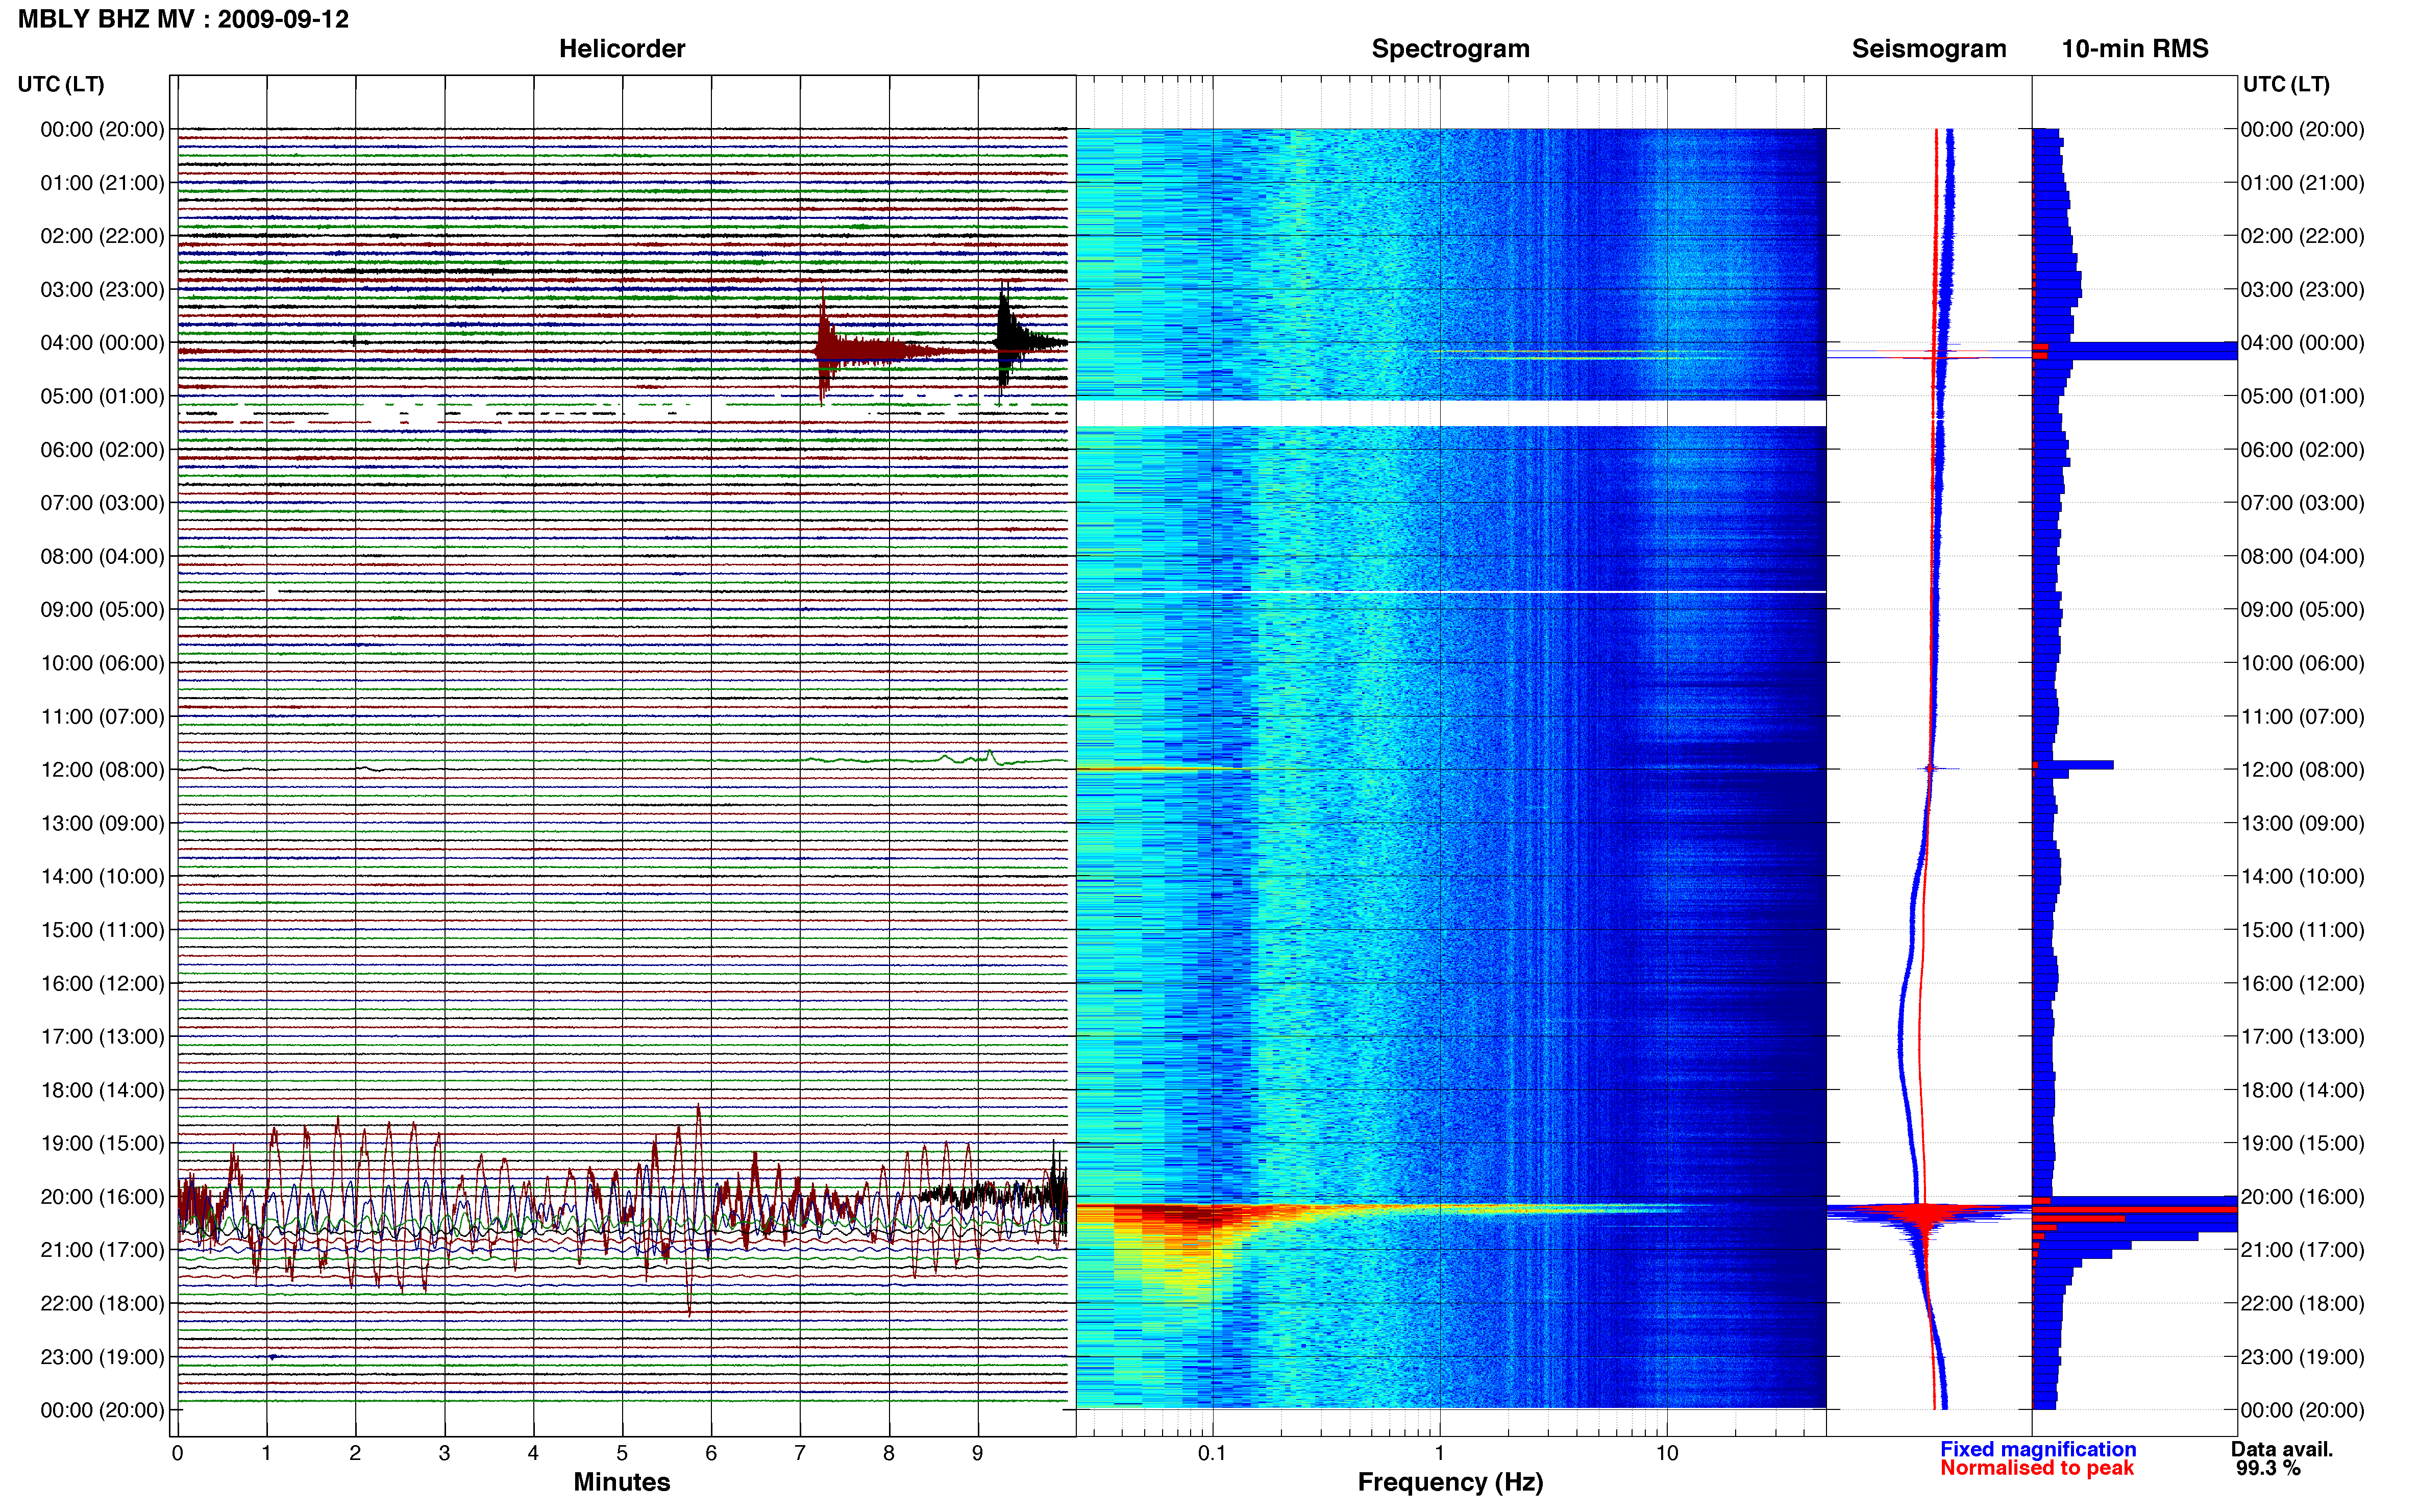
Task: Click the Frequency (Hz) axis label
Action: 1450,1482
